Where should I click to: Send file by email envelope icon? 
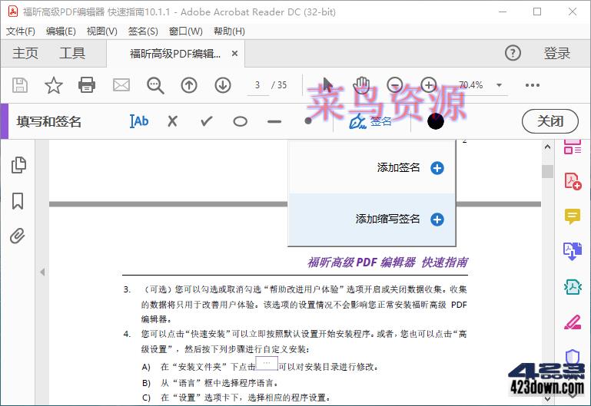click(121, 85)
